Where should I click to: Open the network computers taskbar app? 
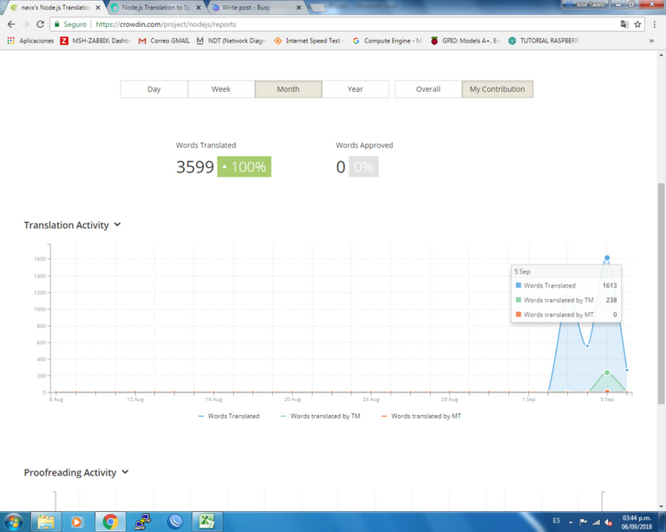coord(143,522)
